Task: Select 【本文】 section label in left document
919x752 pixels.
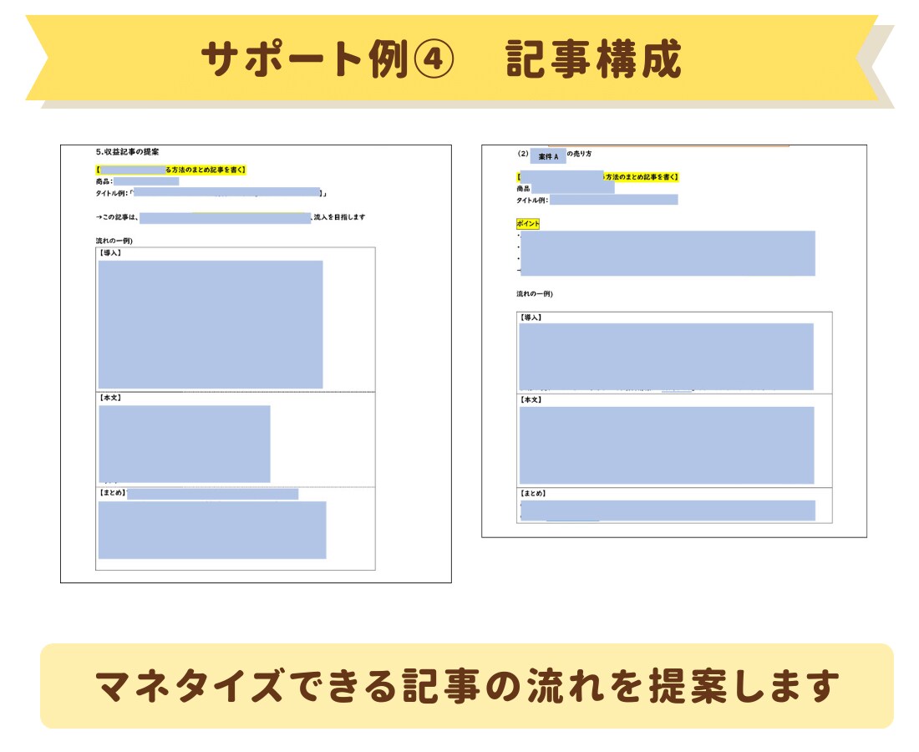Action: [x=110, y=398]
